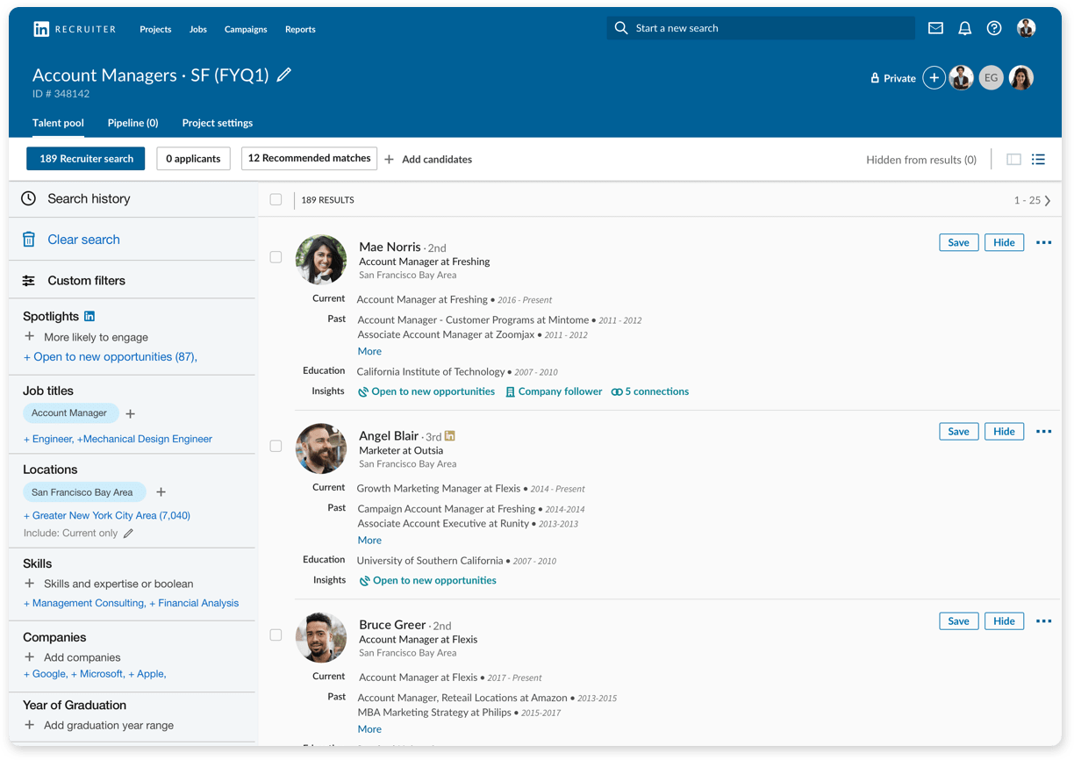Hide Angel Blair from results
Image resolution: width=1074 pixels, height=760 pixels.
[1004, 431]
